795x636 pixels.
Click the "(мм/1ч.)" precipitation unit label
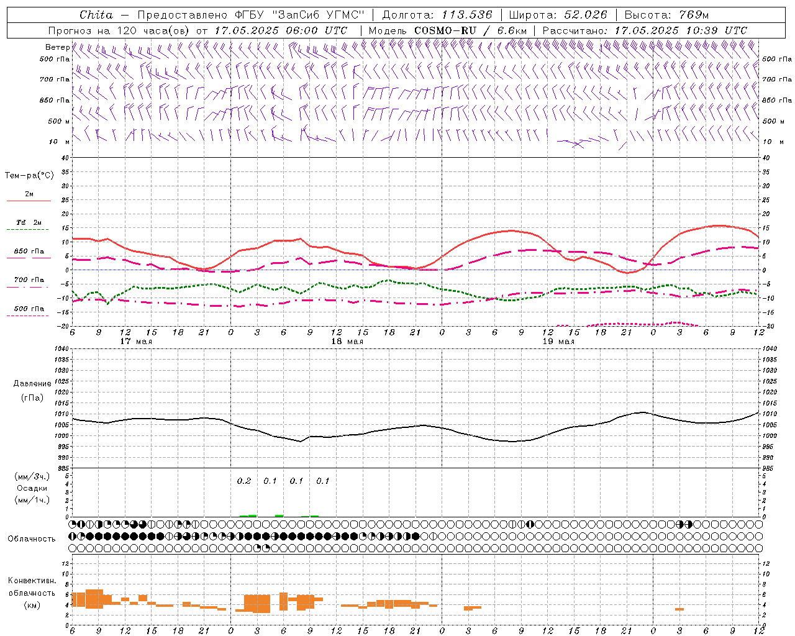pos(32,500)
